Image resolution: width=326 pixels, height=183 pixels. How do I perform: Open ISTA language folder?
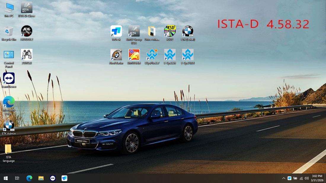[x=9, y=153]
